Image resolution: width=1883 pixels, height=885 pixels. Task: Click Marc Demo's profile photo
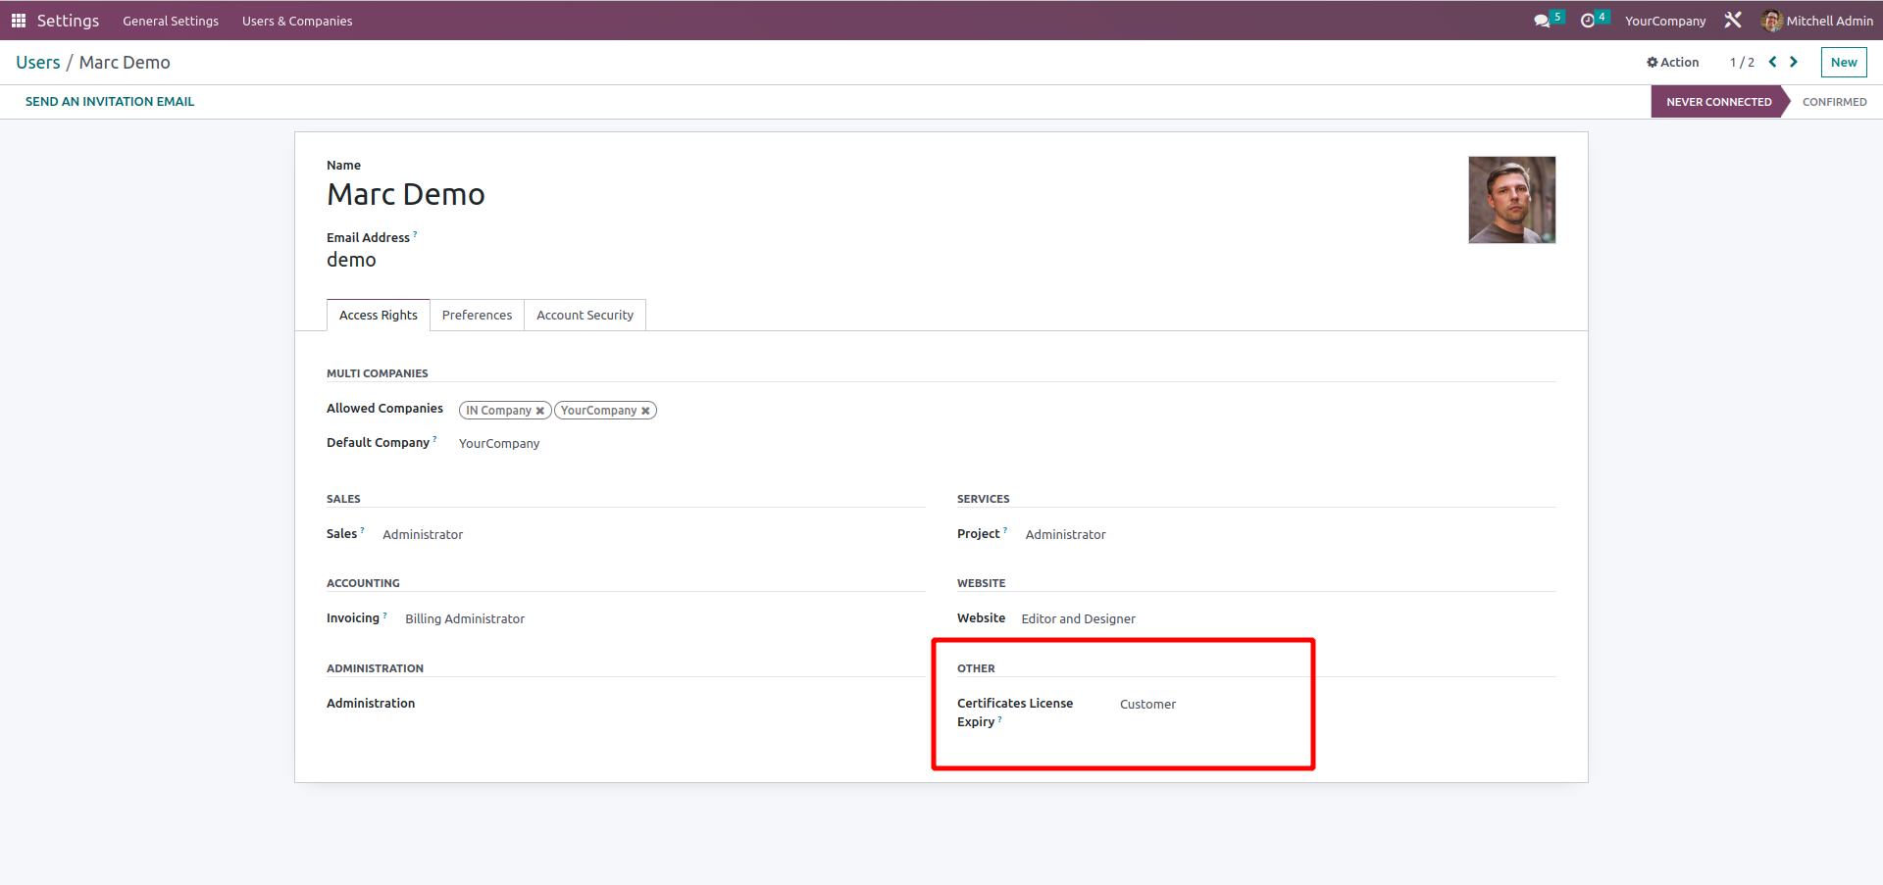(x=1511, y=200)
